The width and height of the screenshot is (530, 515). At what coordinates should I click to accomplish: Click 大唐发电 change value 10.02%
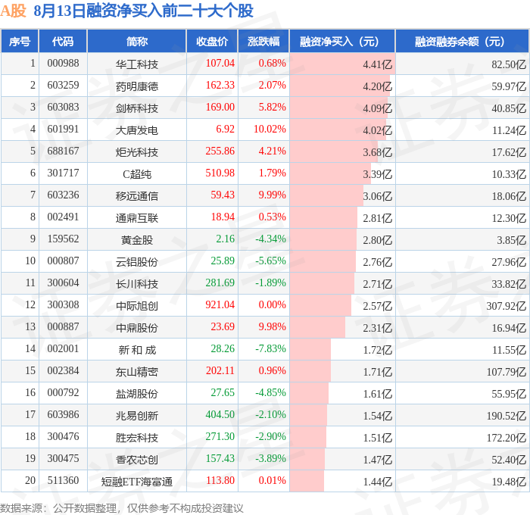[x=270, y=130]
